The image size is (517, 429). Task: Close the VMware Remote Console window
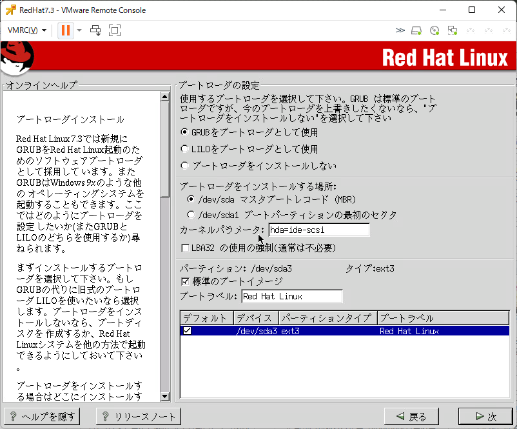click(x=501, y=10)
